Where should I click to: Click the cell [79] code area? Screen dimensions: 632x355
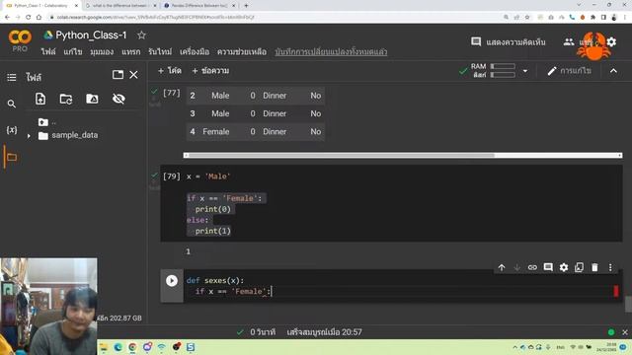pos(403,203)
